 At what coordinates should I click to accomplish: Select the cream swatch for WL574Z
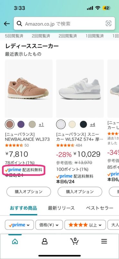[x=72, y=124]
